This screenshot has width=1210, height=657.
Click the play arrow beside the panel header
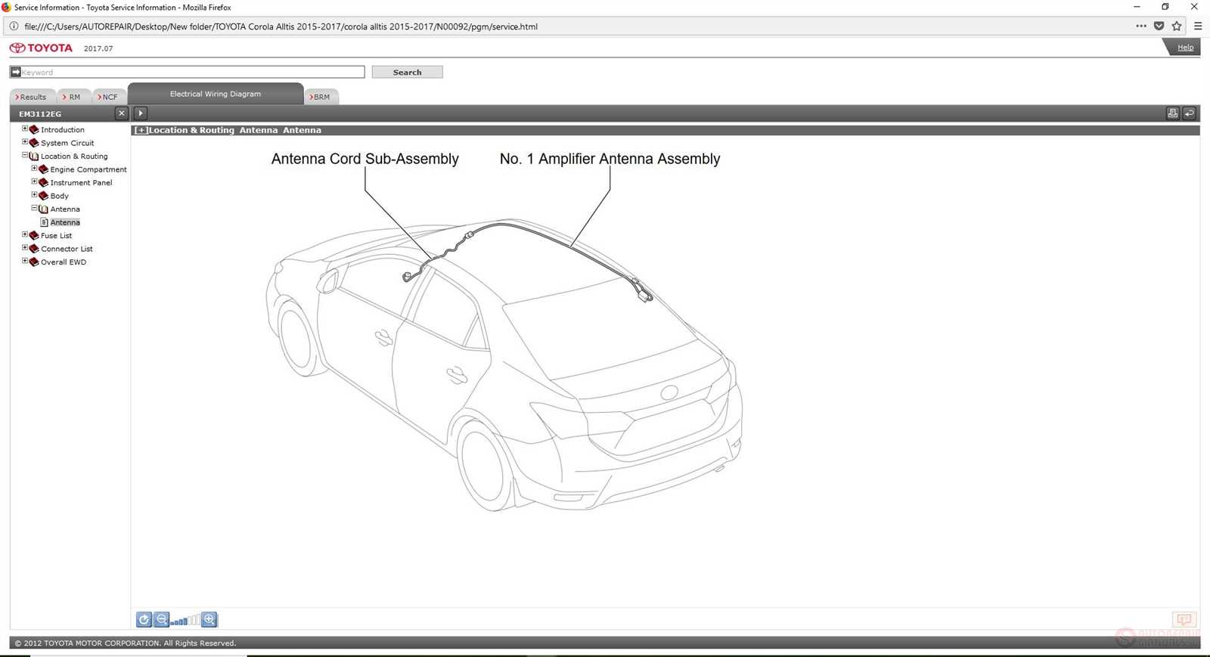141,113
